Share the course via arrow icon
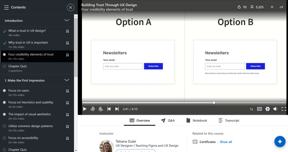This screenshot has height=152, width=288. click(x=281, y=7)
